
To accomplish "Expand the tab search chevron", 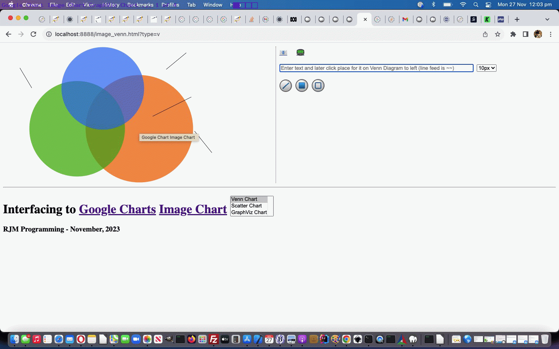I will click(547, 19).
